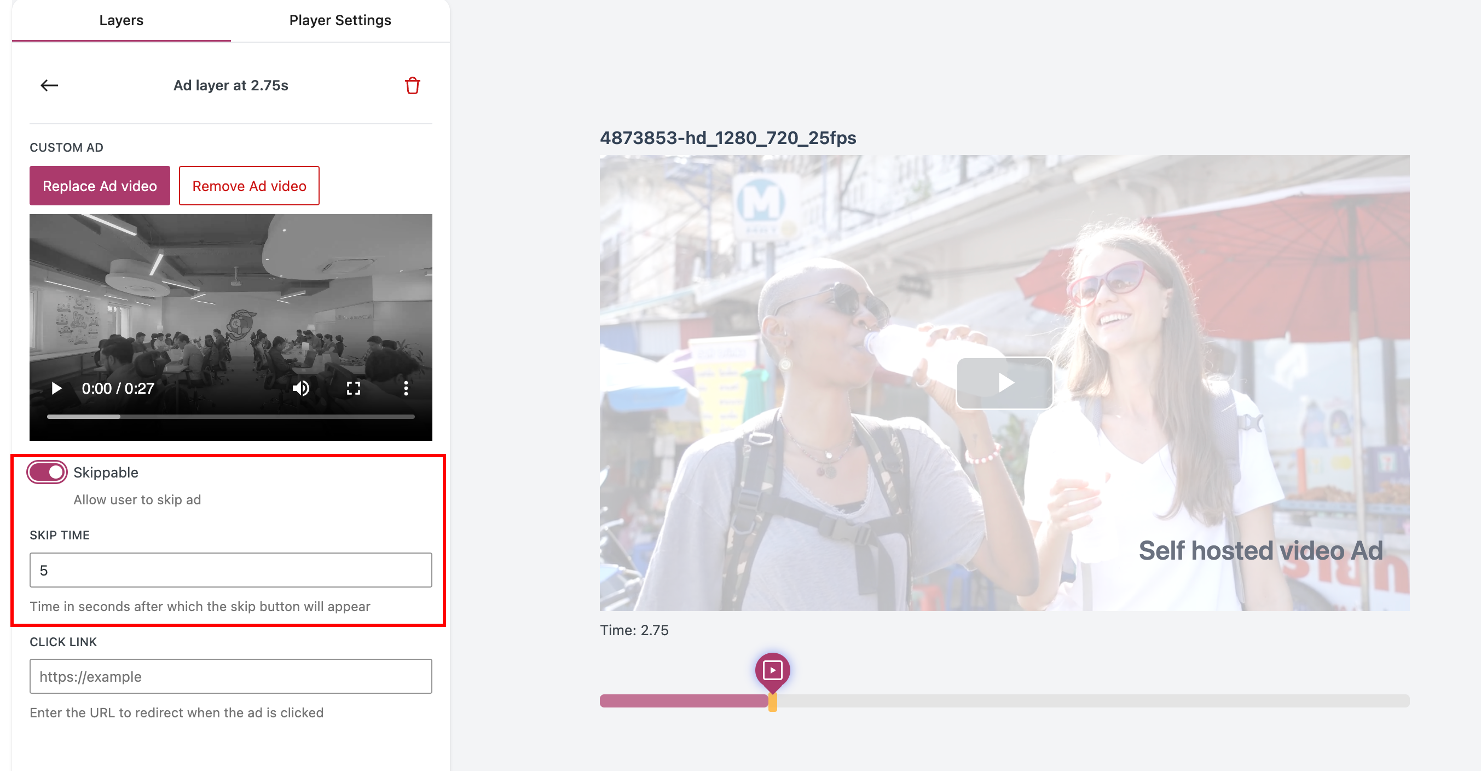The width and height of the screenshot is (1481, 771).
Task: Delete ad layer with trash icon
Action: pos(412,85)
